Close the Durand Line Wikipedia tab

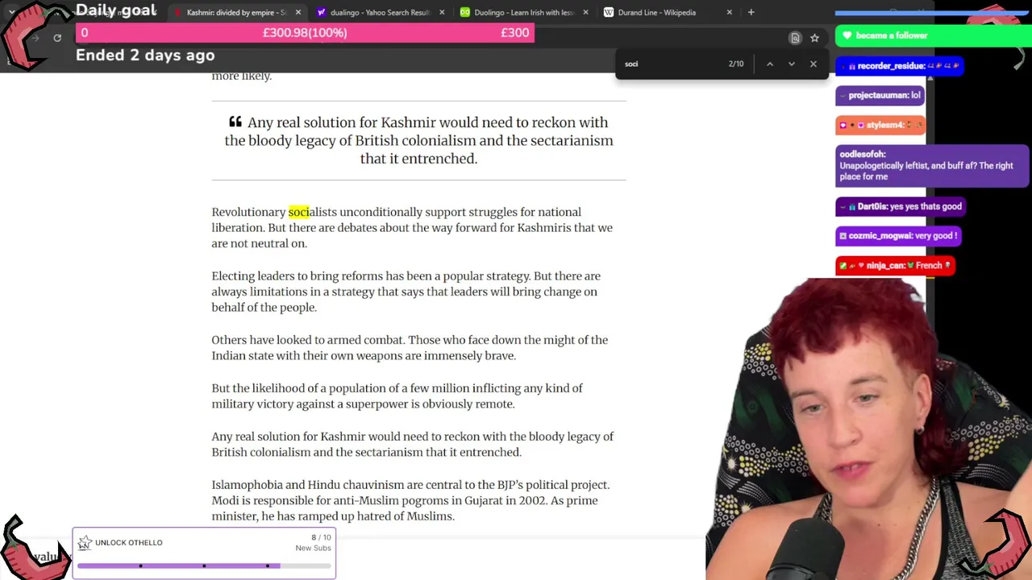[x=729, y=12]
